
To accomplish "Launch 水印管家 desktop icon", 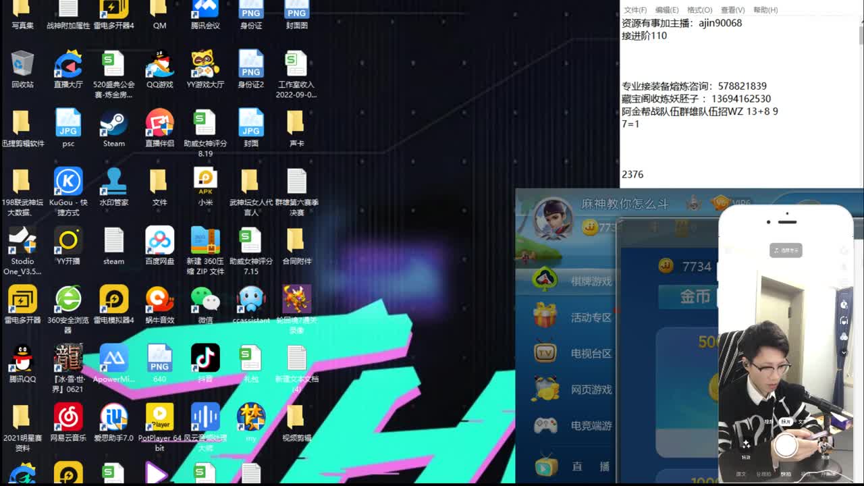I will point(113,187).
